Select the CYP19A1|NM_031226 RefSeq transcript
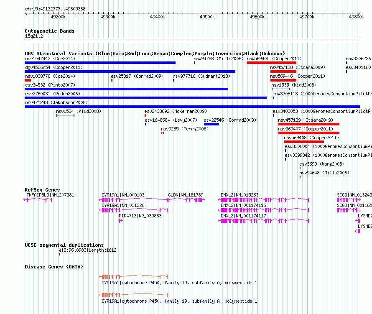372x314 pixels. click(133, 210)
